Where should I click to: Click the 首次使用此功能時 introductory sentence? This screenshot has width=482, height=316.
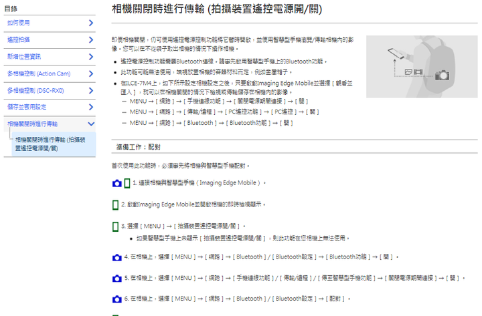click(x=181, y=166)
